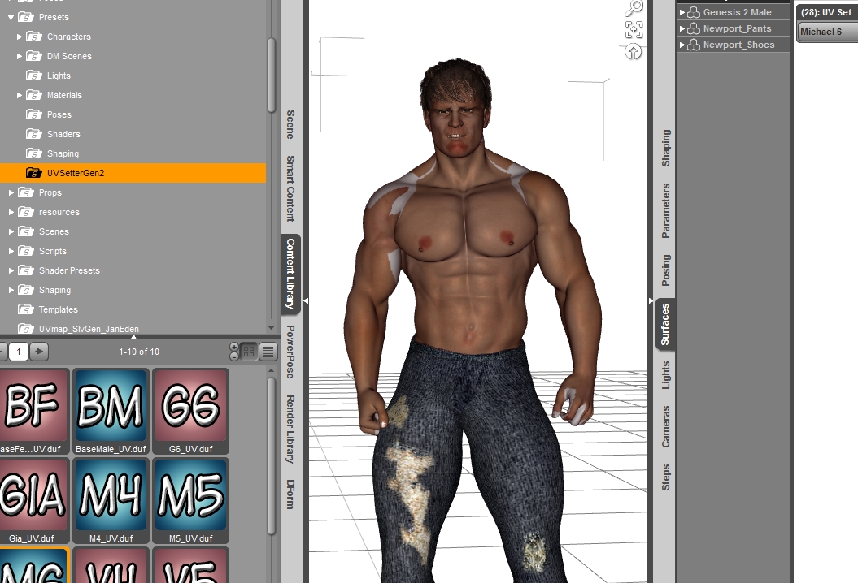Switch to the Posing tab
Screen dimensions: 858x583
click(666, 270)
